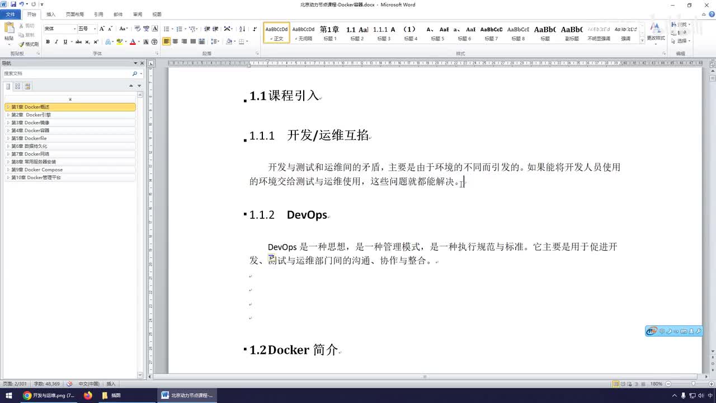Viewport: 716px width, 403px height.
Task: Browse headings view in navigation pane
Action: [8, 86]
